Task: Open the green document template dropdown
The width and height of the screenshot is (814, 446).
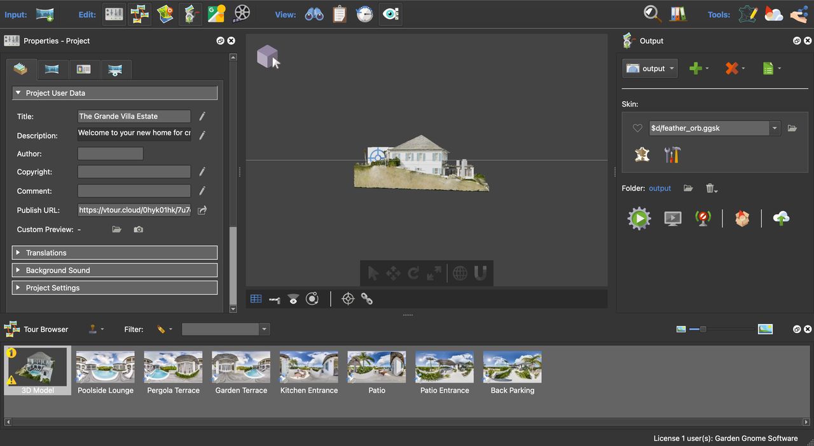Action: pos(771,68)
